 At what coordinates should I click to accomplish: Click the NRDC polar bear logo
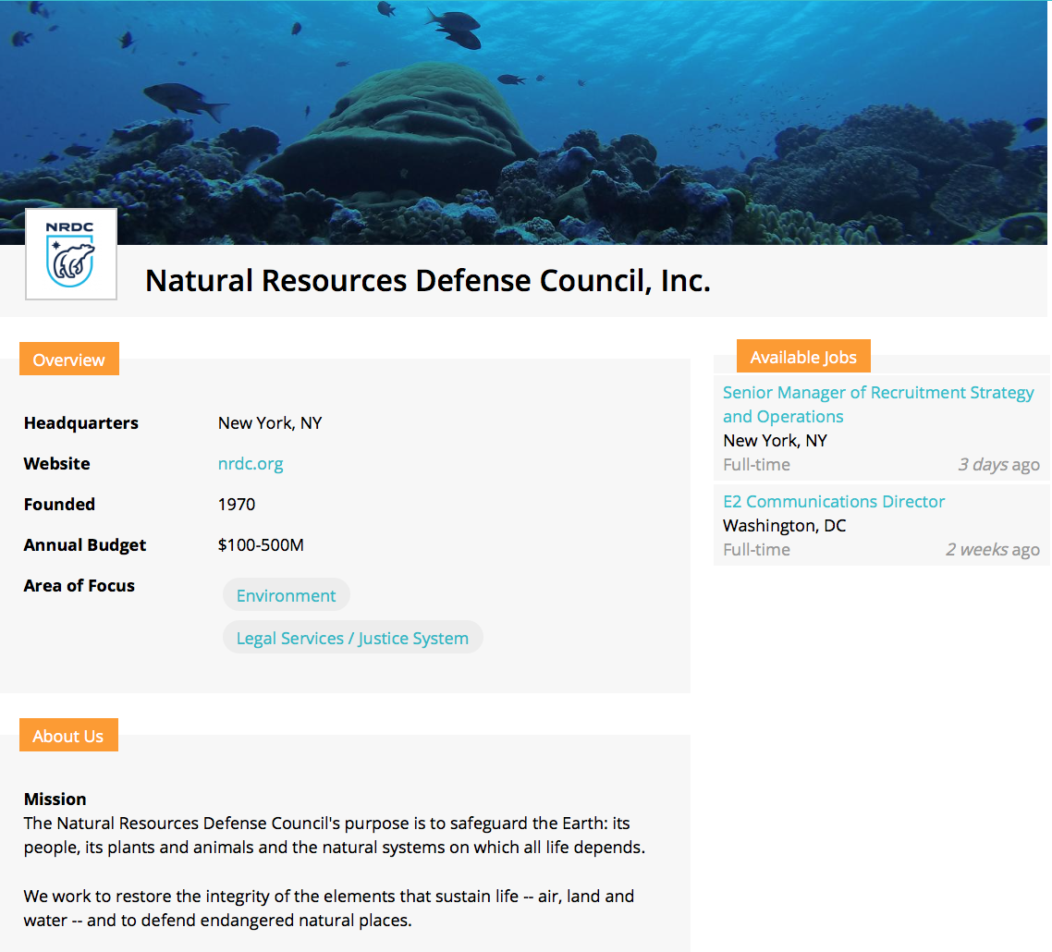(x=71, y=254)
